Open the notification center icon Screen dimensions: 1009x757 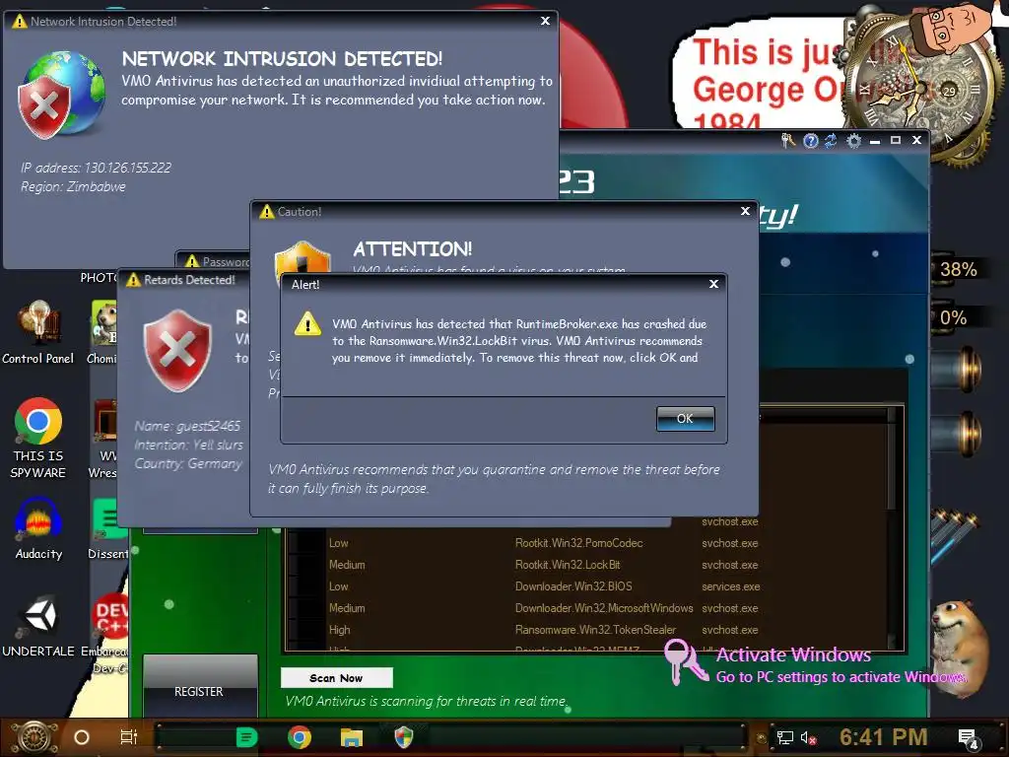(x=969, y=738)
